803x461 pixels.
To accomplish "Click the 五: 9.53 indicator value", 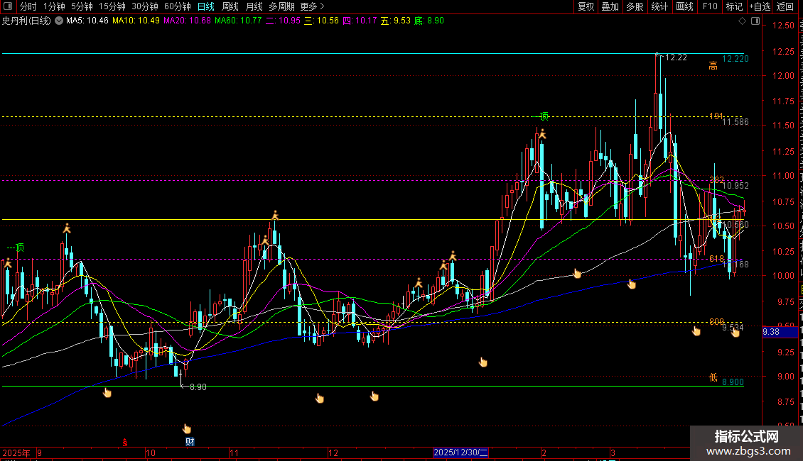I will click(x=395, y=21).
